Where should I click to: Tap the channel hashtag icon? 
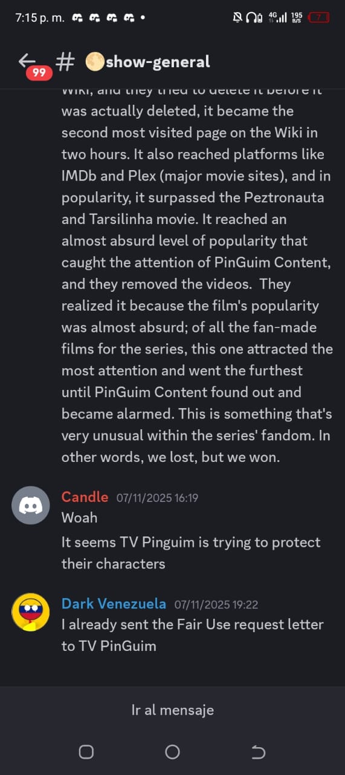point(65,61)
